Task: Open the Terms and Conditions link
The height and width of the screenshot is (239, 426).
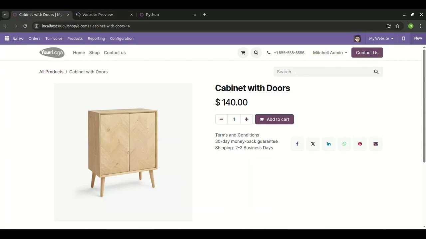Action: coord(237,135)
